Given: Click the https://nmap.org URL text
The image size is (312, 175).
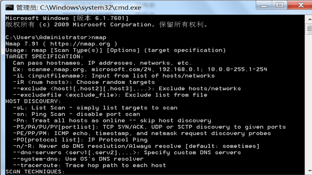Looking at the screenshot, I should (x=80, y=44).
